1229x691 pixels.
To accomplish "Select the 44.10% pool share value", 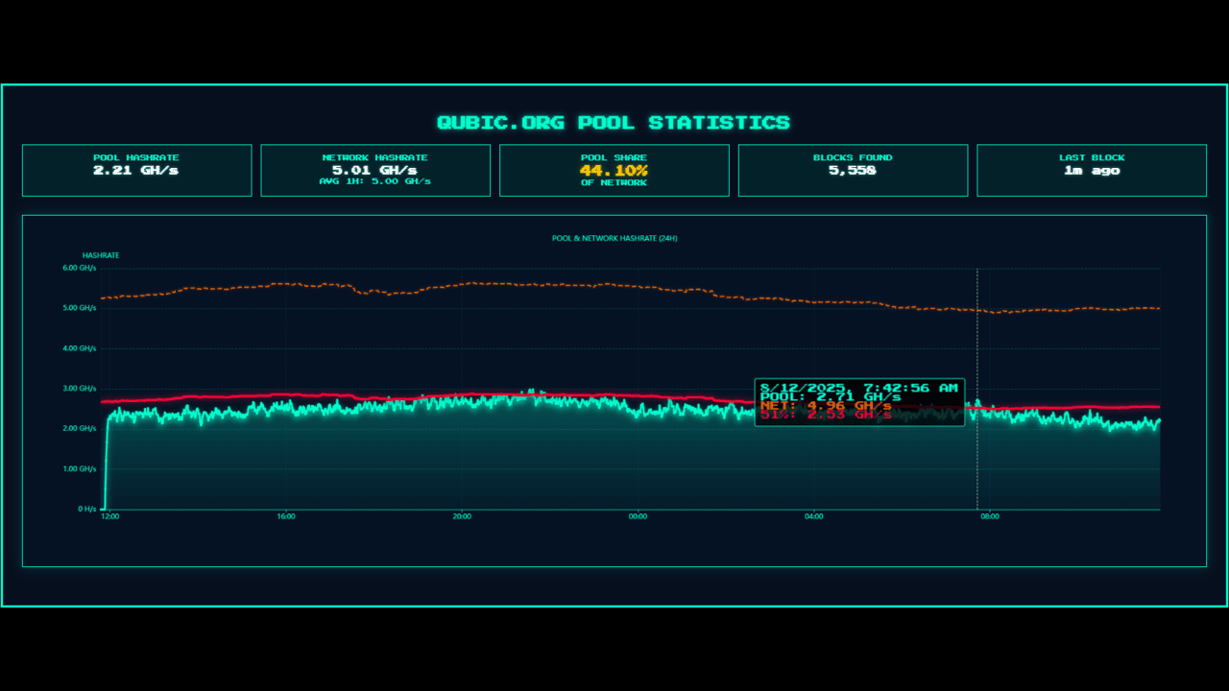I will pyautogui.click(x=614, y=170).
